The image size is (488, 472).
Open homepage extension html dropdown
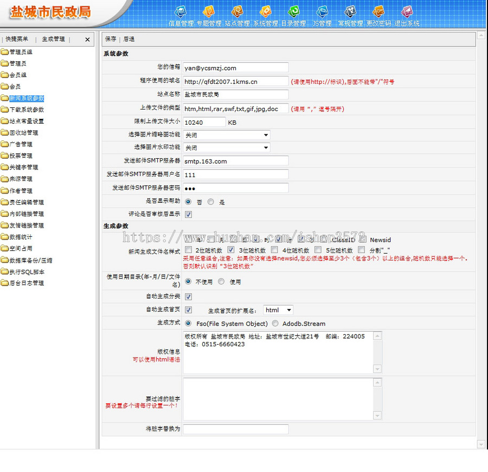tap(278, 310)
